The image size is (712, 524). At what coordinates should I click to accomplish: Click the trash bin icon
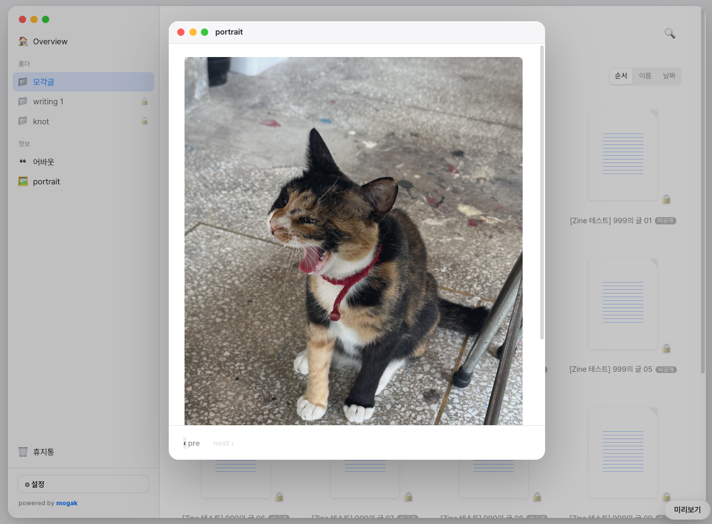pos(22,452)
